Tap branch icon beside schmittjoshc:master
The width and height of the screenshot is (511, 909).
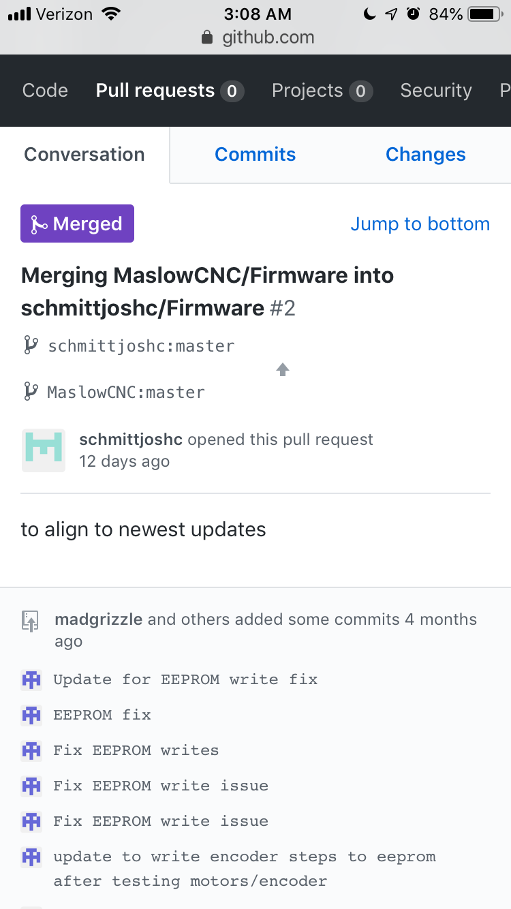[31, 346]
